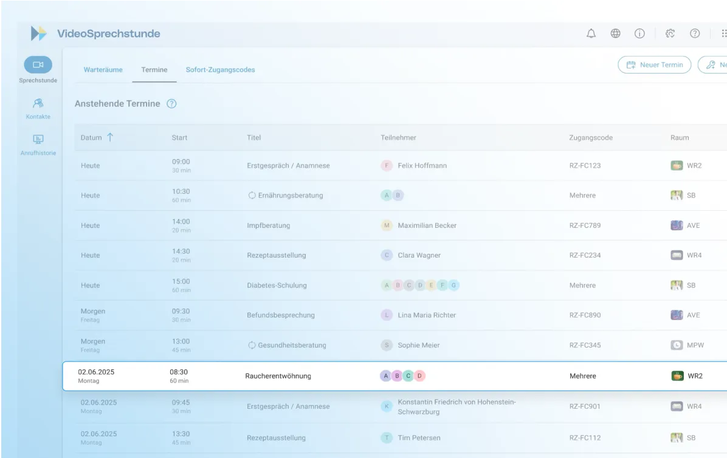Click SB room icon in Diabetes-Schulung row
The image size is (727, 458).
[x=677, y=285]
